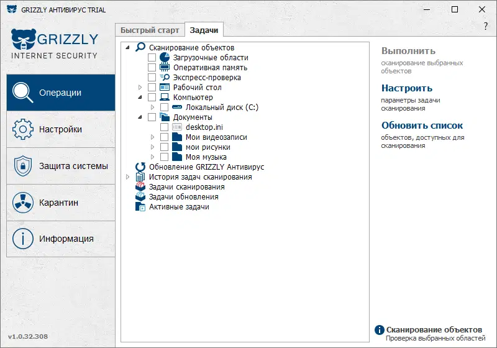Select the Активные задачи row

[x=179, y=207]
